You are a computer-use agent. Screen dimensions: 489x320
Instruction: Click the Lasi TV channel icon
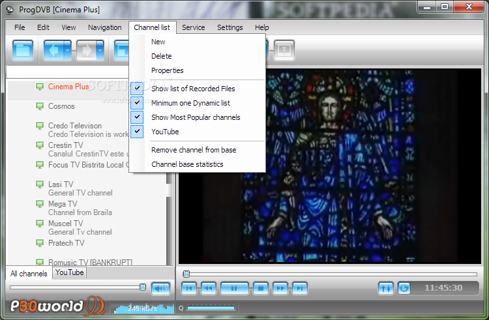[x=40, y=184]
